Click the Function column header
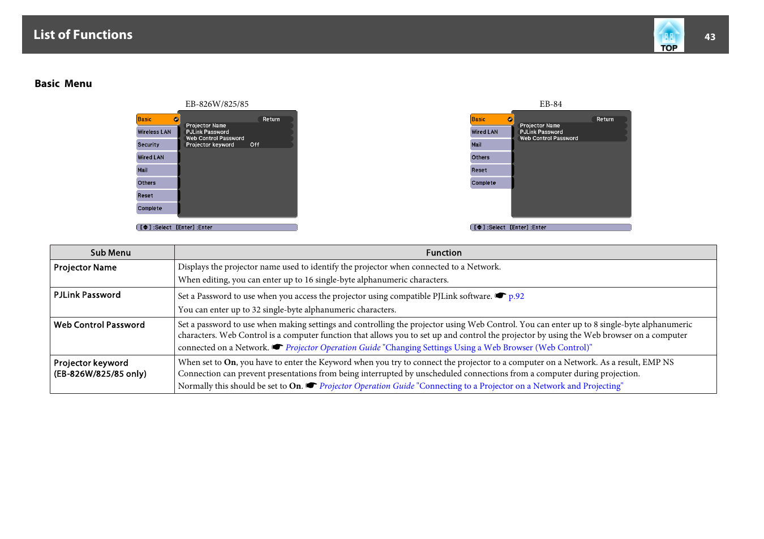The image size is (764, 539). [445, 253]
